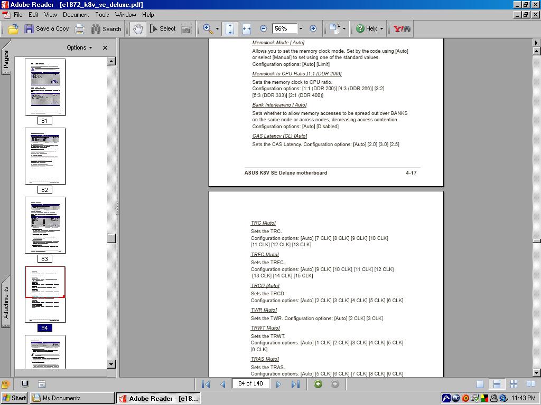Image resolution: width=541 pixels, height=405 pixels.
Task: Close the Pages navigation panel
Action: click(105, 48)
